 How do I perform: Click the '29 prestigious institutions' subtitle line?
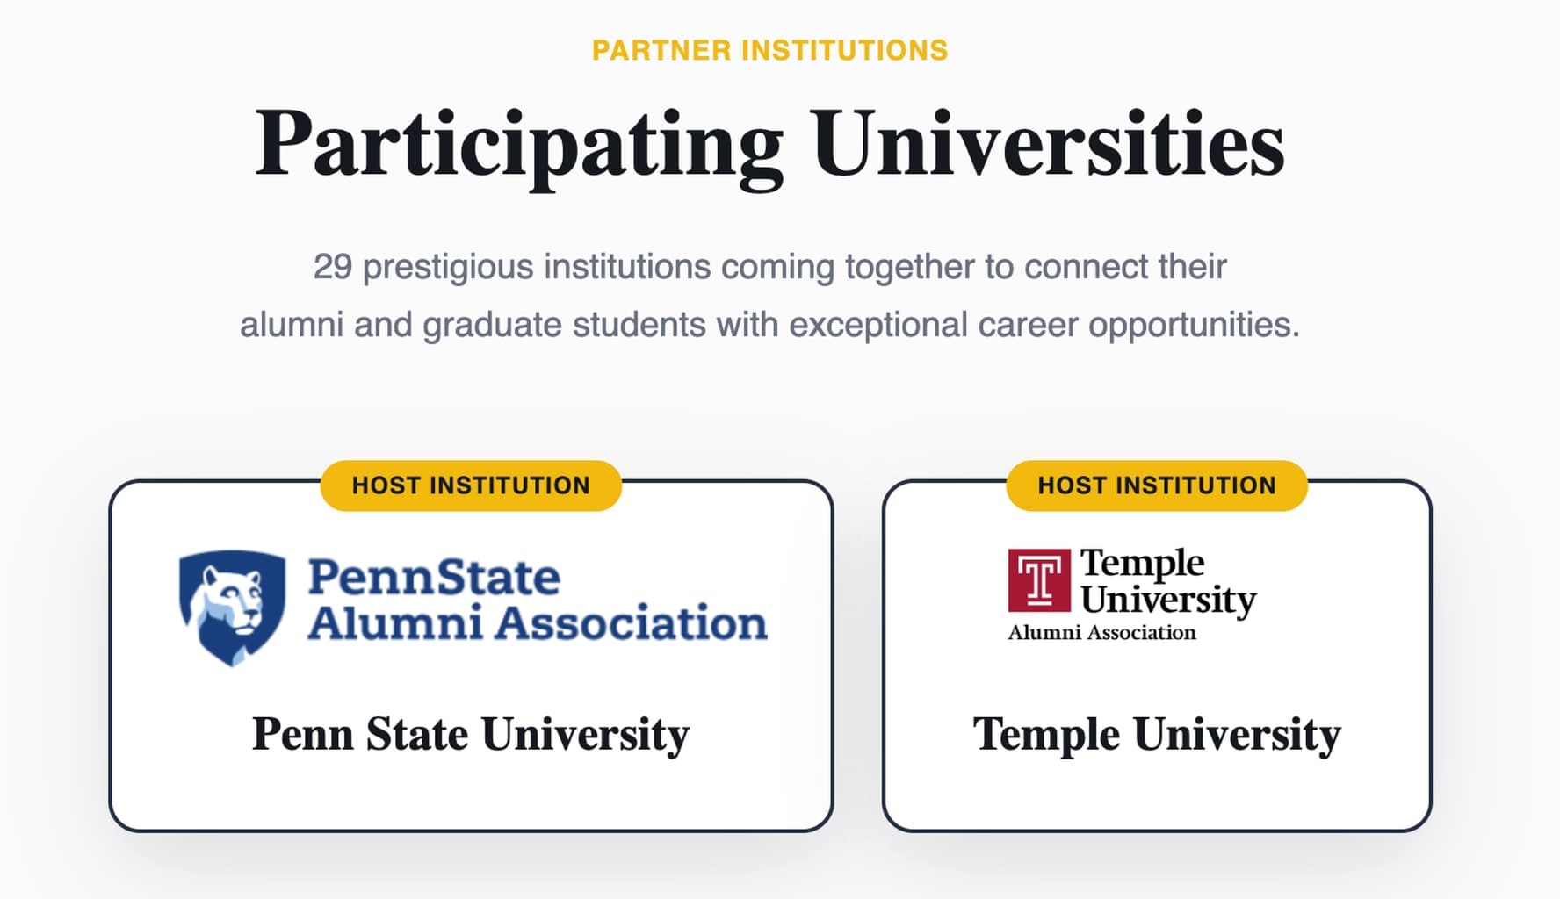point(769,267)
